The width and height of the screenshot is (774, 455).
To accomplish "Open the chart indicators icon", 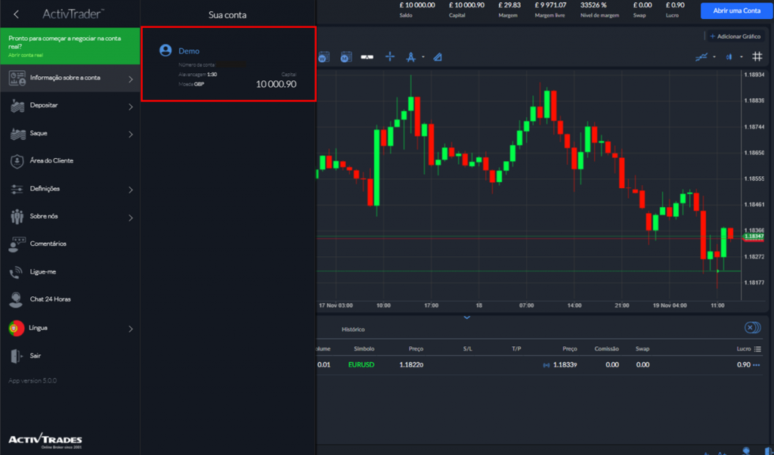I will point(701,57).
